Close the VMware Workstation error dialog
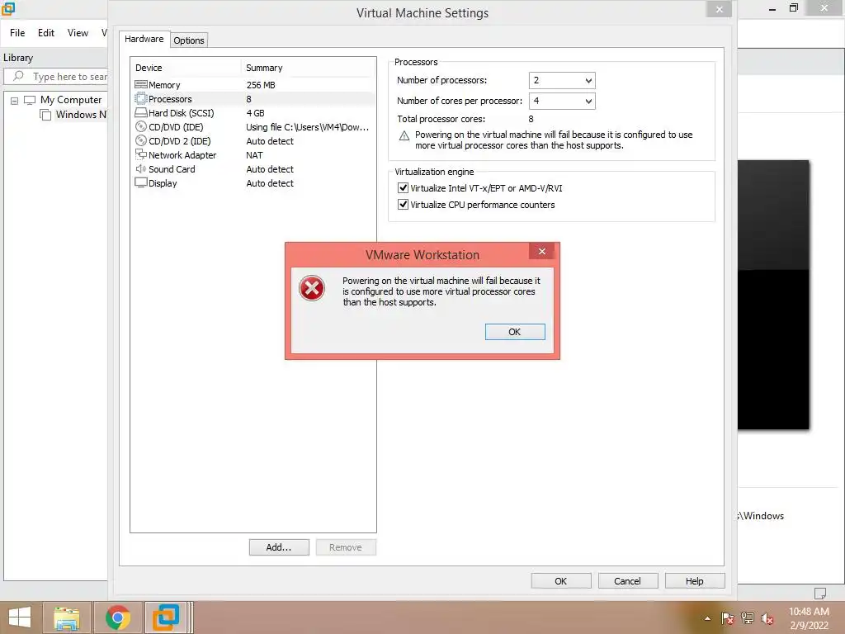The image size is (845, 634). (x=542, y=251)
